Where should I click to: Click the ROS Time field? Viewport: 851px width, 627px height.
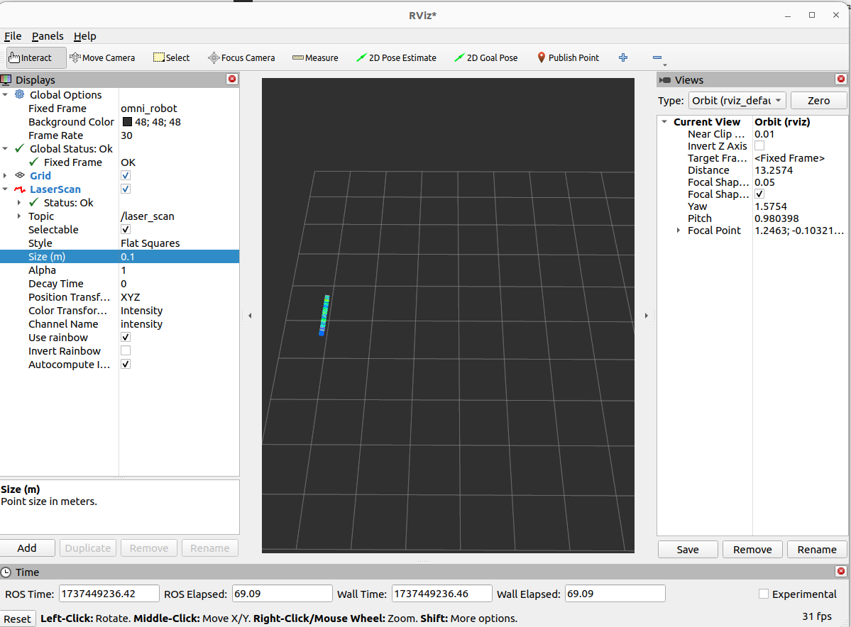coord(109,594)
